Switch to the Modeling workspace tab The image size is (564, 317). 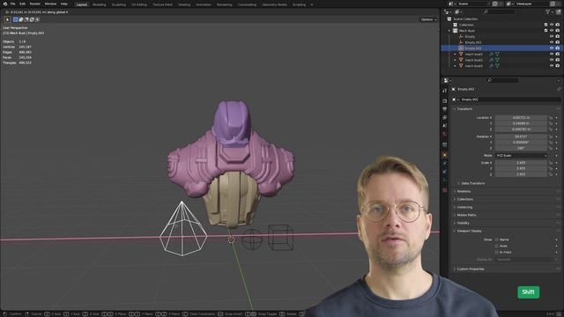click(x=100, y=4)
